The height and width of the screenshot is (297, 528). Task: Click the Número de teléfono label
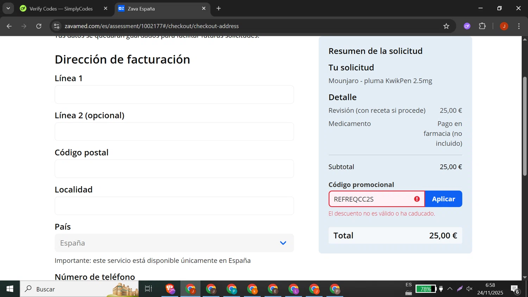(95, 277)
